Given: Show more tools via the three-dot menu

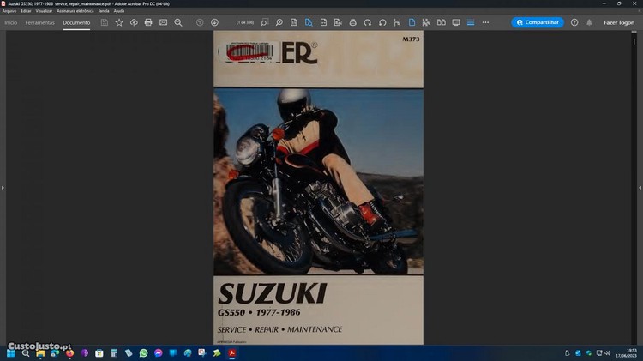Looking at the screenshot, I should point(485,22).
